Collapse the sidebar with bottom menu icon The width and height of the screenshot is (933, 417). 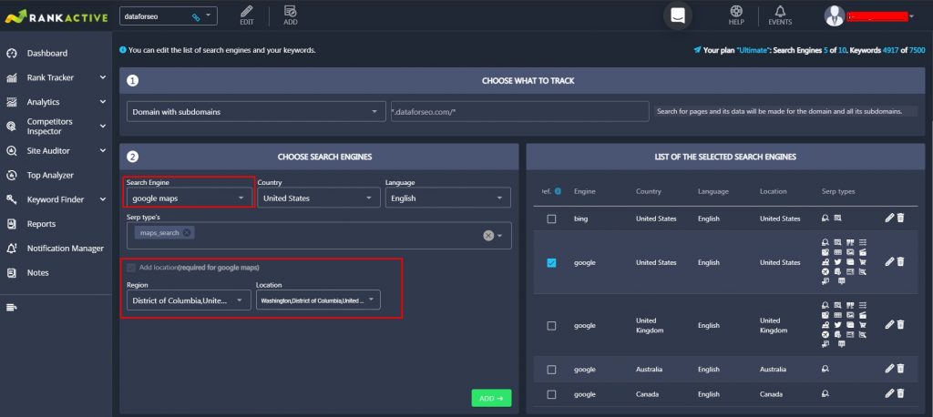pos(11,308)
